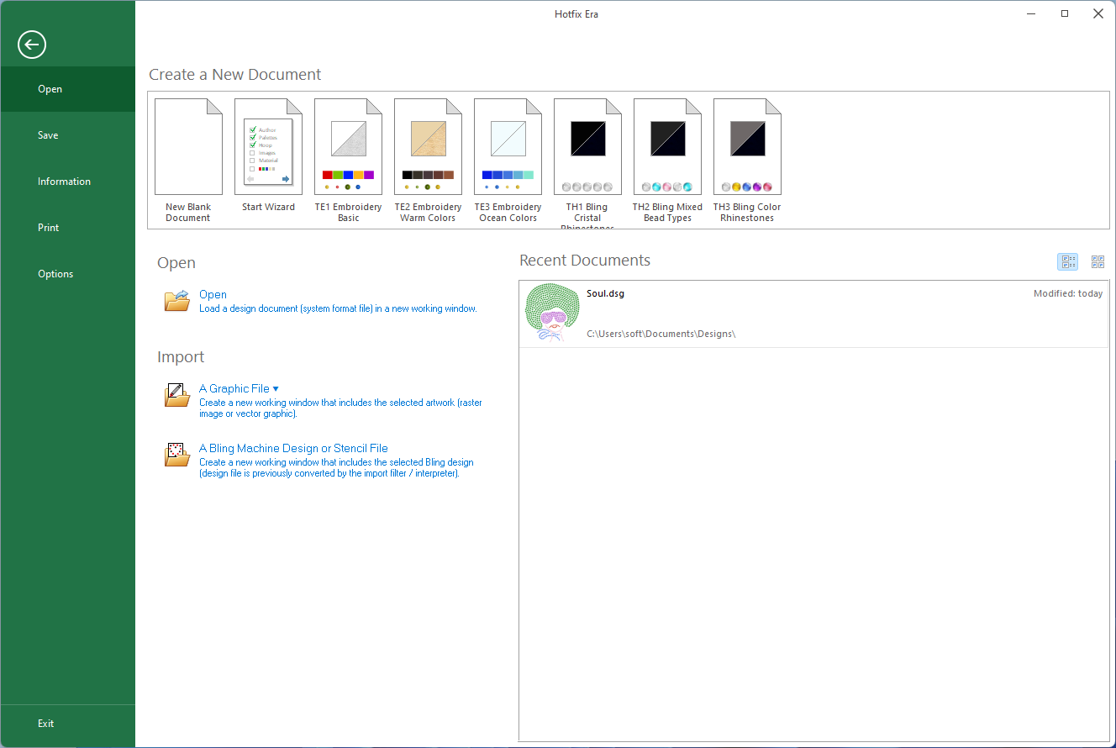This screenshot has width=1116, height=748.
Task: Click the Bling Machine Design import icon
Action: 177,455
